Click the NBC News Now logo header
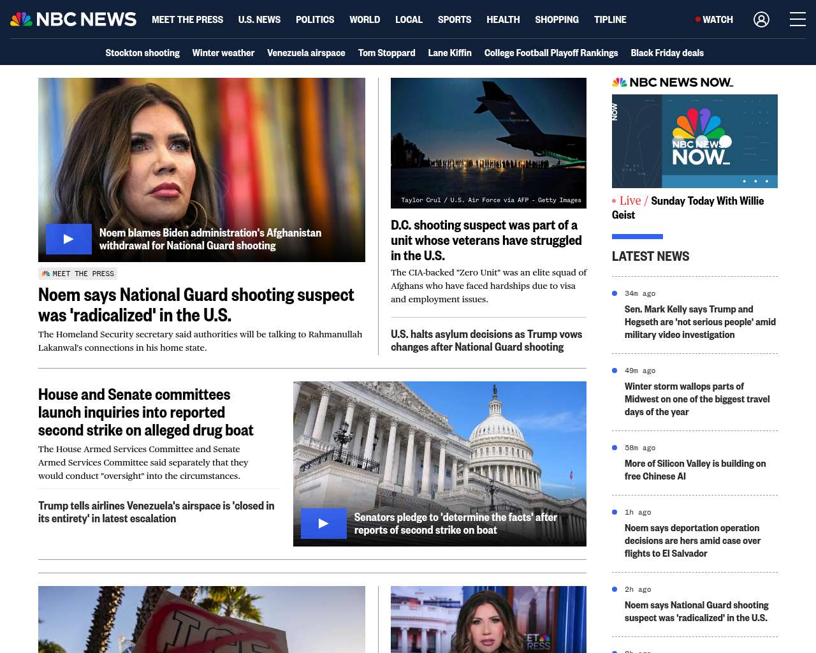Screen dimensions: 816x653 point(673,82)
